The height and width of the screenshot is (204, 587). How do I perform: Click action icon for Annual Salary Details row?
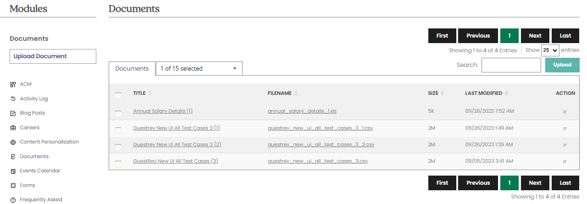565,112
